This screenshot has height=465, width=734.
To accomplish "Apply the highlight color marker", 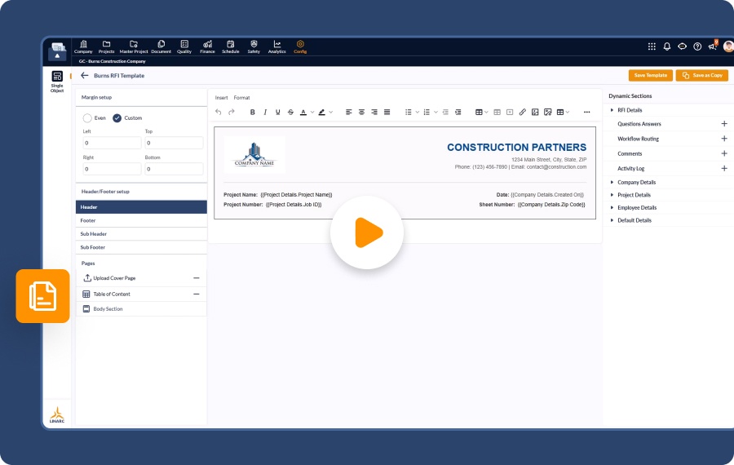I will pyautogui.click(x=321, y=112).
